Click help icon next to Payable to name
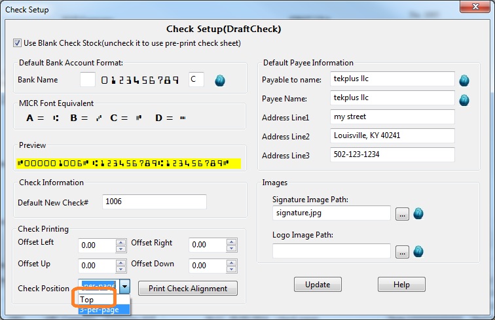The image size is (495, 320). (464, 80)
